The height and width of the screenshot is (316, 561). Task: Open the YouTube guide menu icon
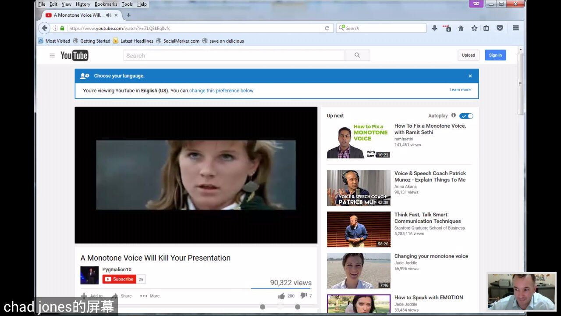click(52, 55)
